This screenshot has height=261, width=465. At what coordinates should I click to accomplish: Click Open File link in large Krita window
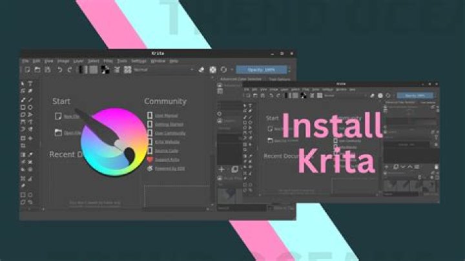pos(72,133)
